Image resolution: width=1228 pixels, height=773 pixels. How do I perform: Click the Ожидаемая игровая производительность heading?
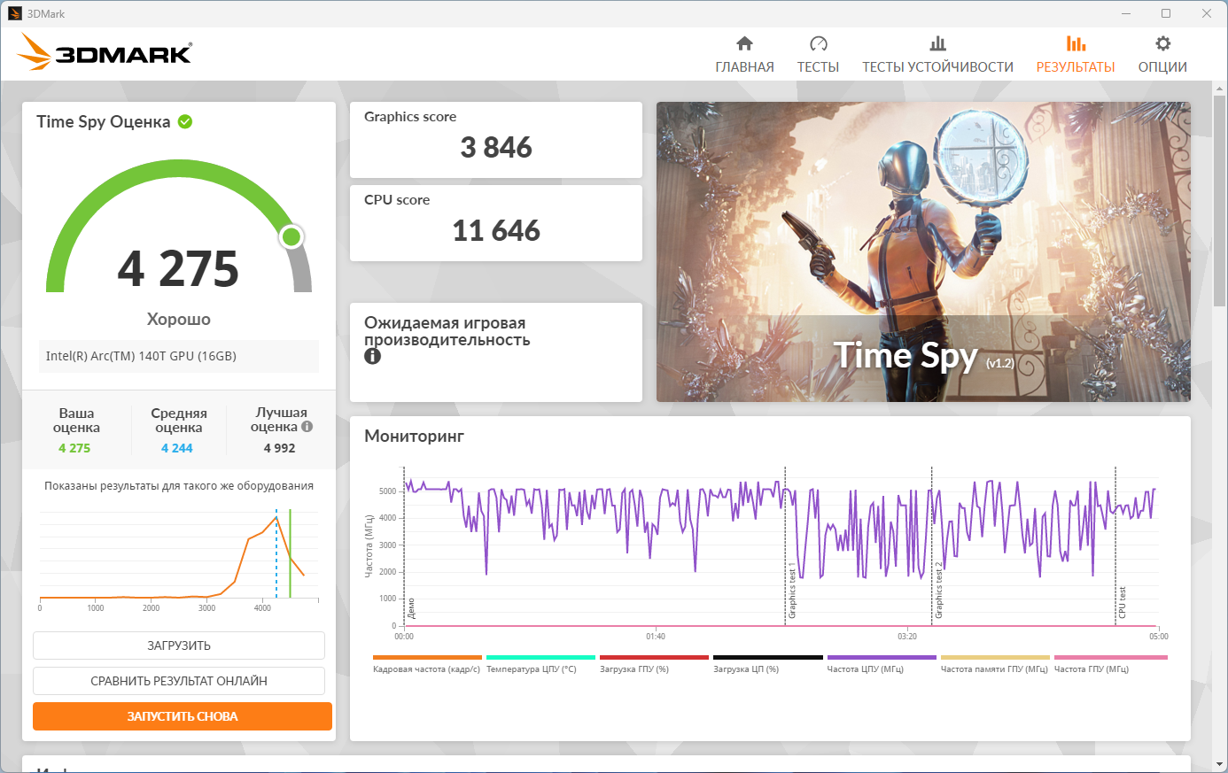447,331
